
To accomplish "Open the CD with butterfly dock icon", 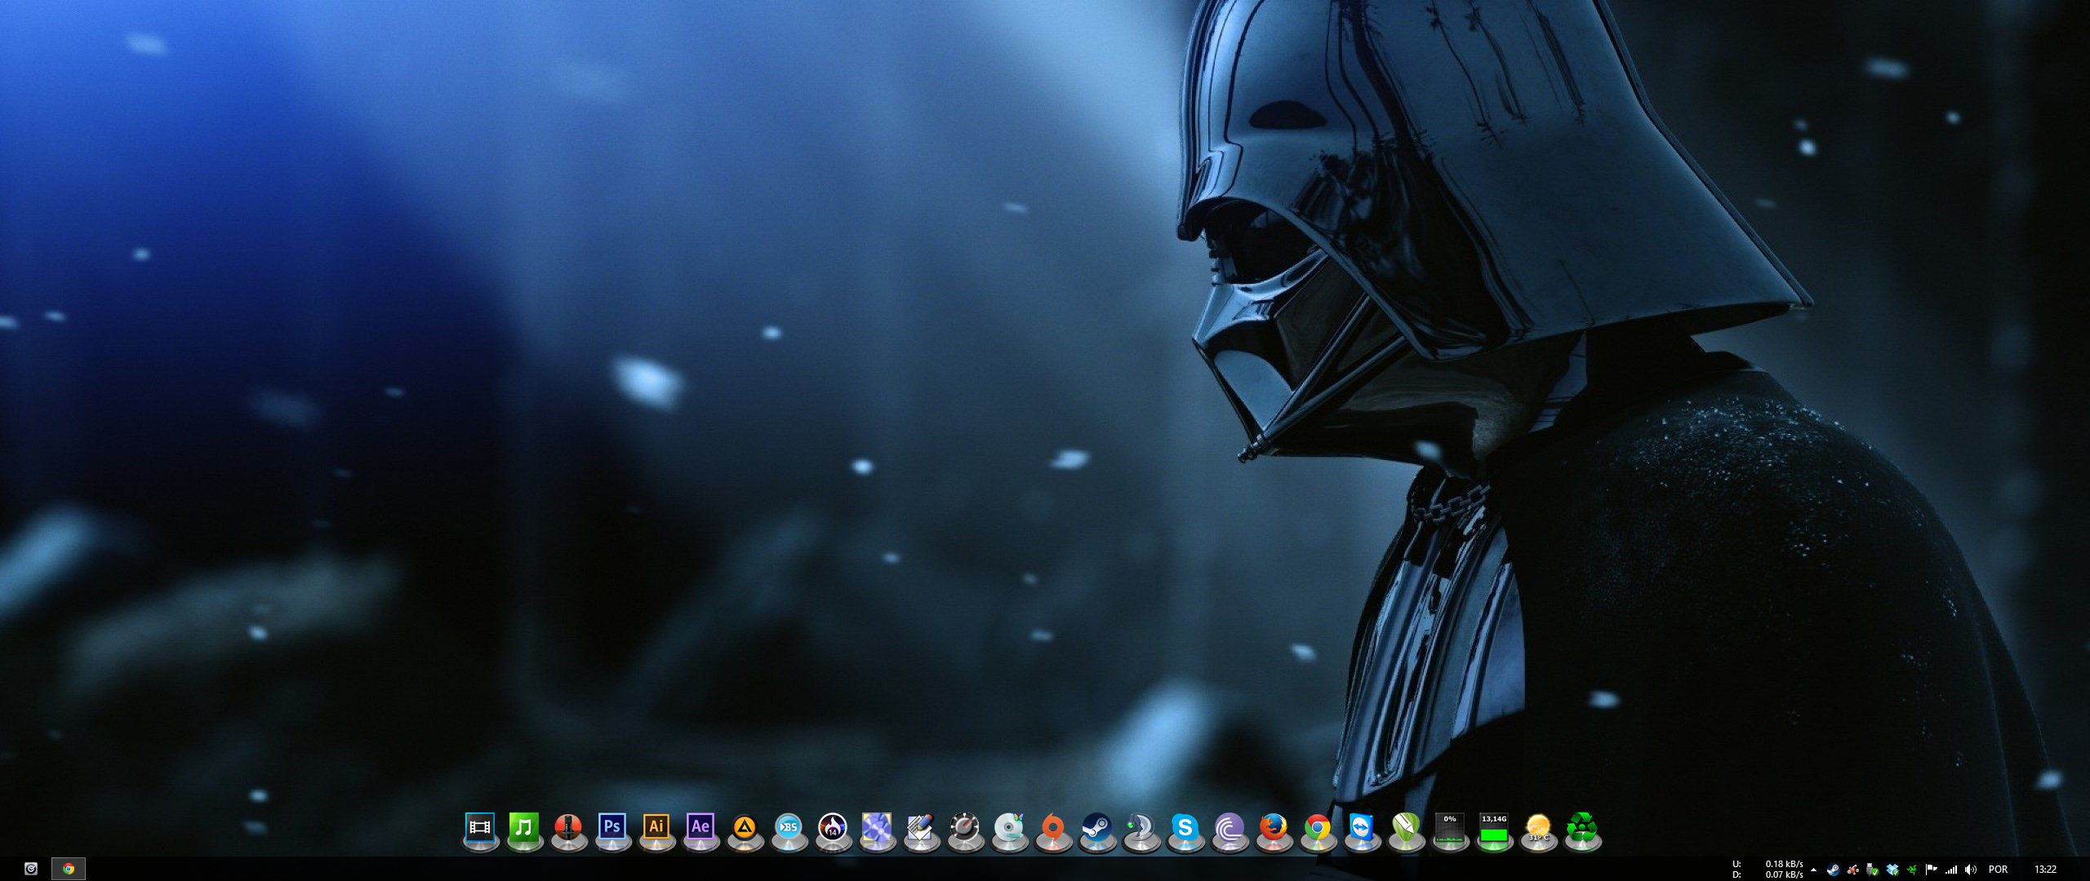I will click(1009, 828).
